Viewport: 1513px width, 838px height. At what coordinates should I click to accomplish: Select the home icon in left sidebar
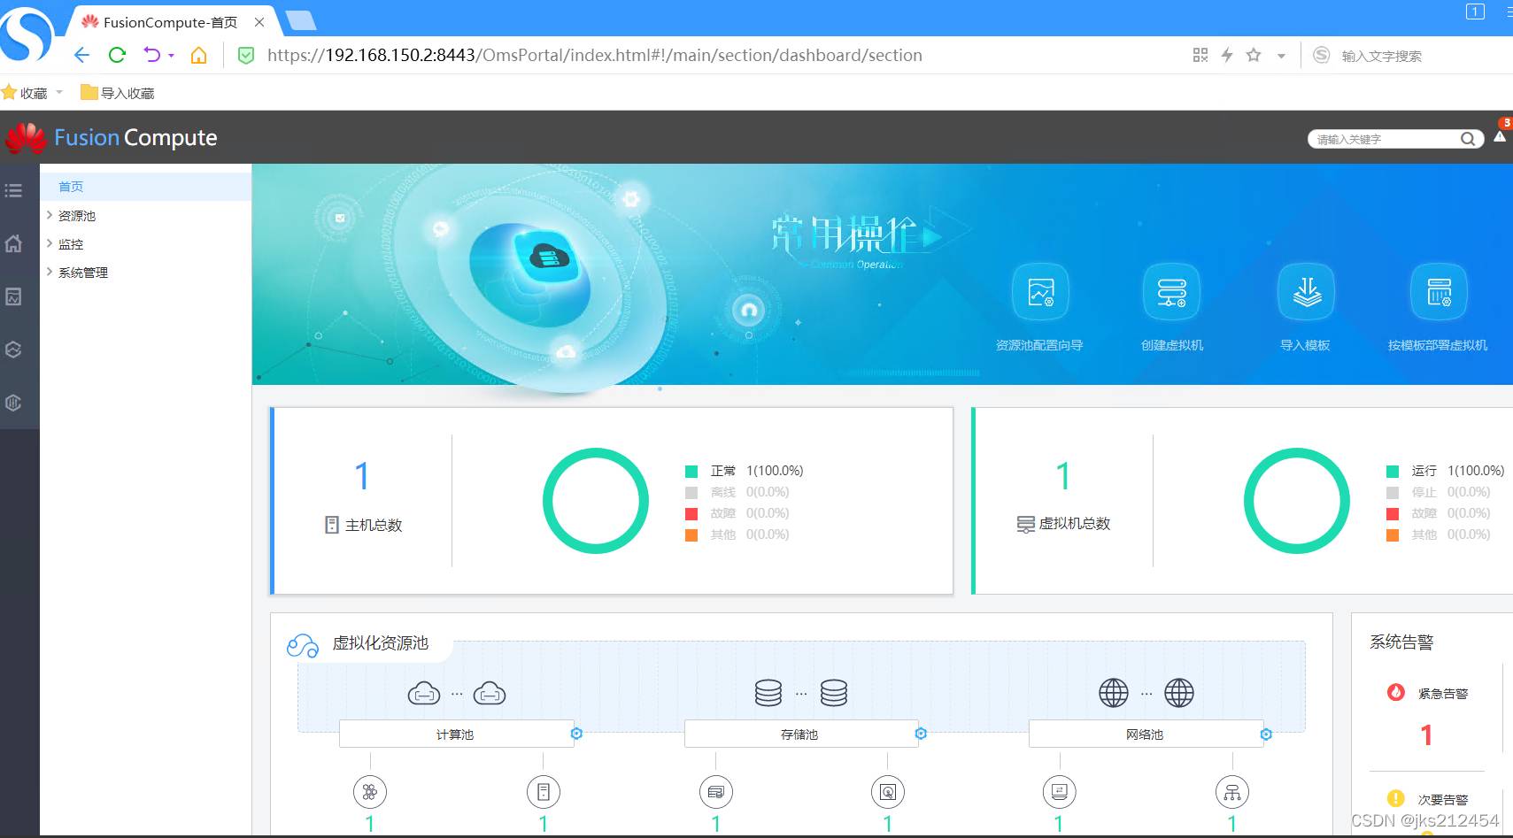point(13,243)
